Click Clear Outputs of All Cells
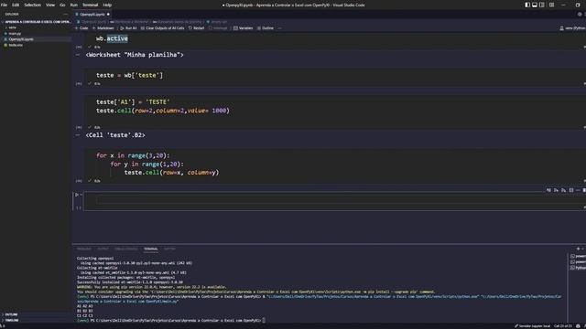Screen dimensions: 586x329 [162, 28]
